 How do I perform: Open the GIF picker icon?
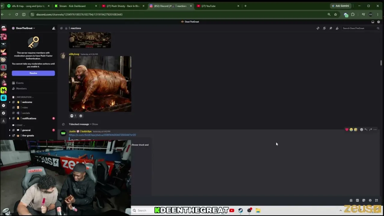point(357,200)
